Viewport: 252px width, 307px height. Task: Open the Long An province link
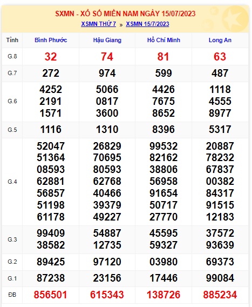tap(220, 41)
